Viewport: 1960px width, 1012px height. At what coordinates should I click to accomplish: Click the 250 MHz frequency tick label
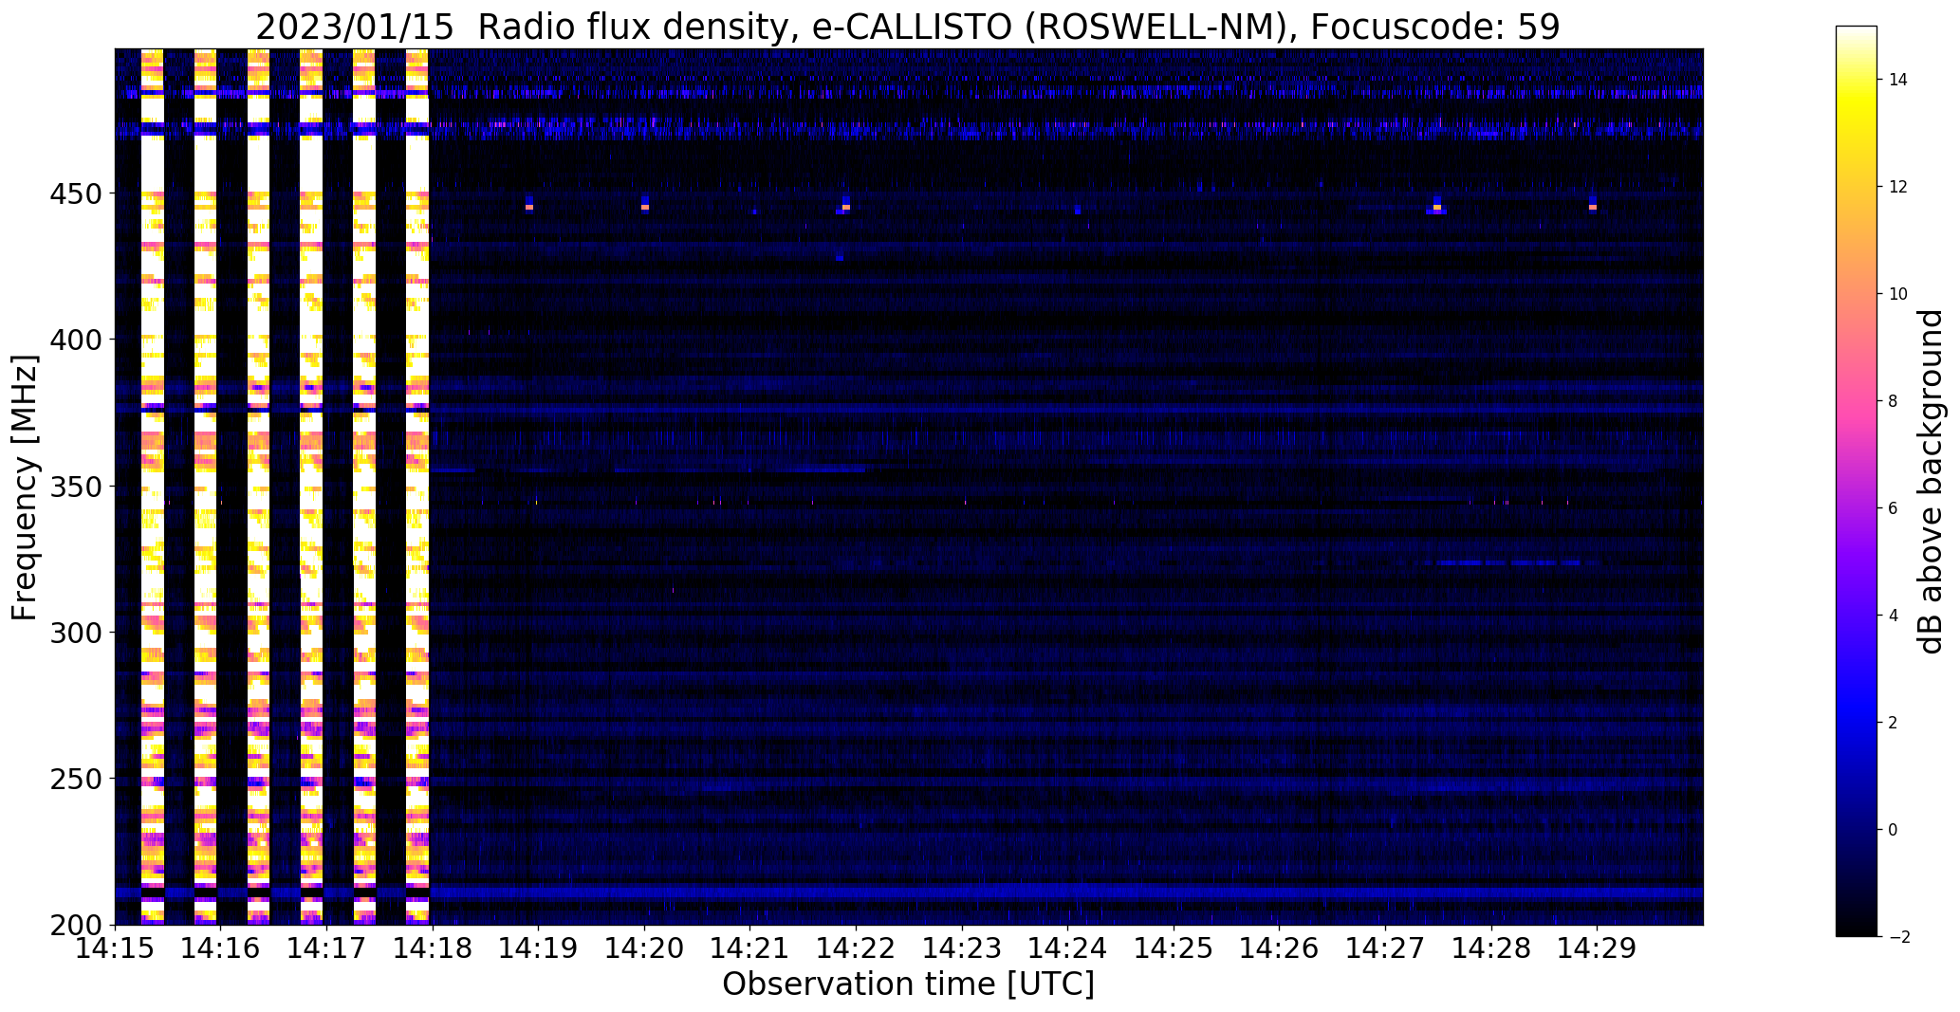(x=78, y=780)
